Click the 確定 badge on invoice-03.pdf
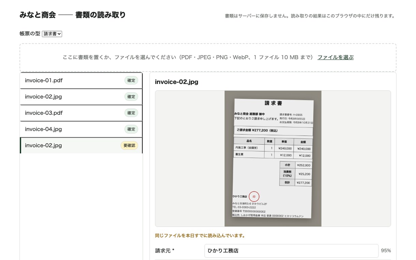 (x=131, y=113)
